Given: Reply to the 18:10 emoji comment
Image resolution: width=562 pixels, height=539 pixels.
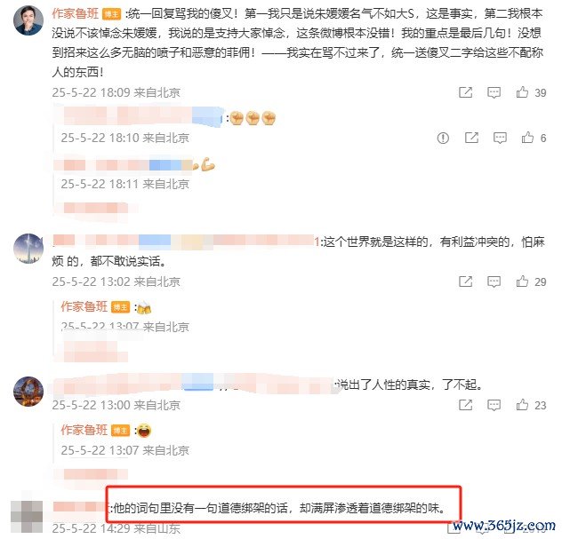Looking at the screenshot, I should [500, 138].
